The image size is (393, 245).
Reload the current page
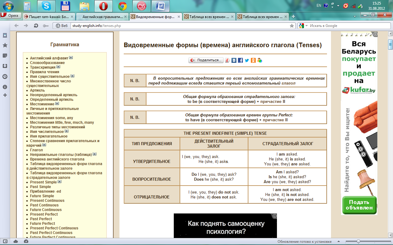point(36,26)
